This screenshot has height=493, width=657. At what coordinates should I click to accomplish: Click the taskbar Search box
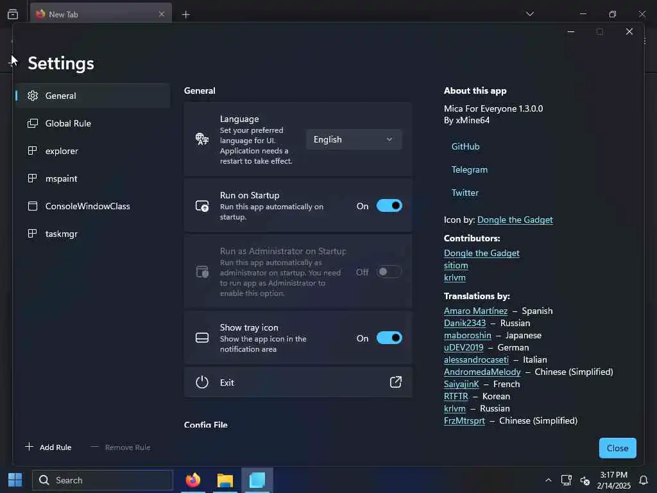coord(103,480)
